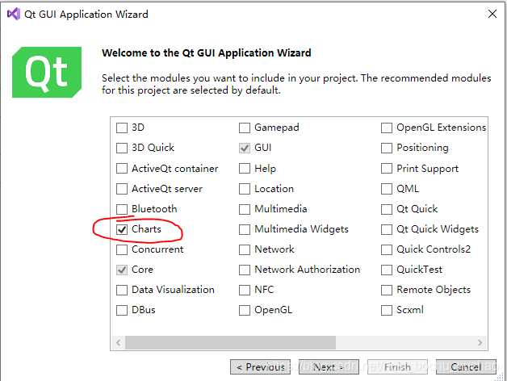Tick the QuickTest module
This screenshot has width=507, height=381.
pos(387,270)
